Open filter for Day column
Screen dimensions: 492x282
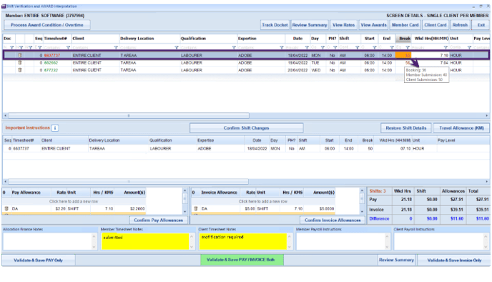tap(323, 47)
